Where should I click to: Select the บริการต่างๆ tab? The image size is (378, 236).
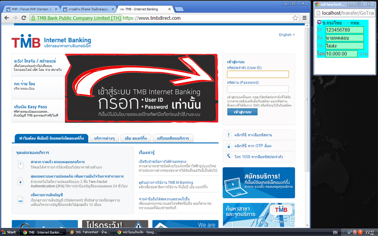[x=104, y=138]
